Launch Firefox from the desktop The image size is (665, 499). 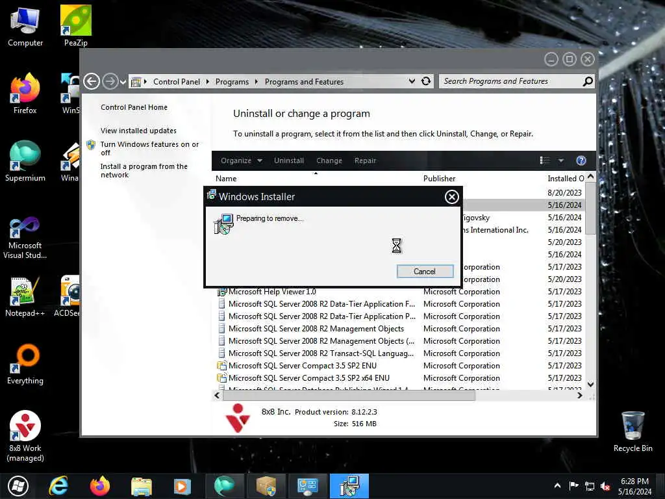pos(25,94)
